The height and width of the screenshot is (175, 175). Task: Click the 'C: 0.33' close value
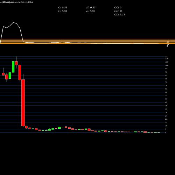63,11
